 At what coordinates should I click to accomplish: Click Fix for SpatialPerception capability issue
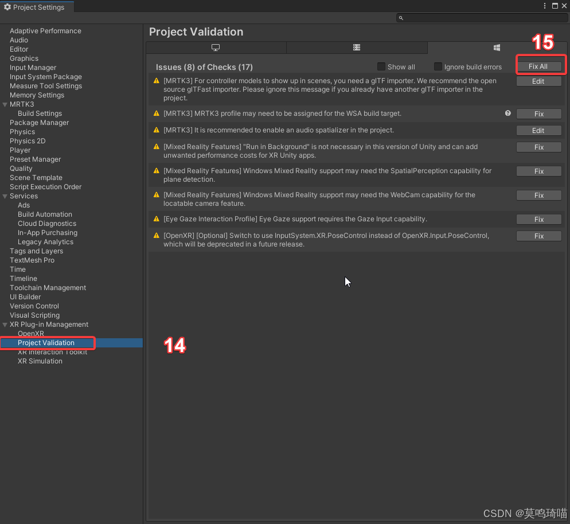[538, 171]
